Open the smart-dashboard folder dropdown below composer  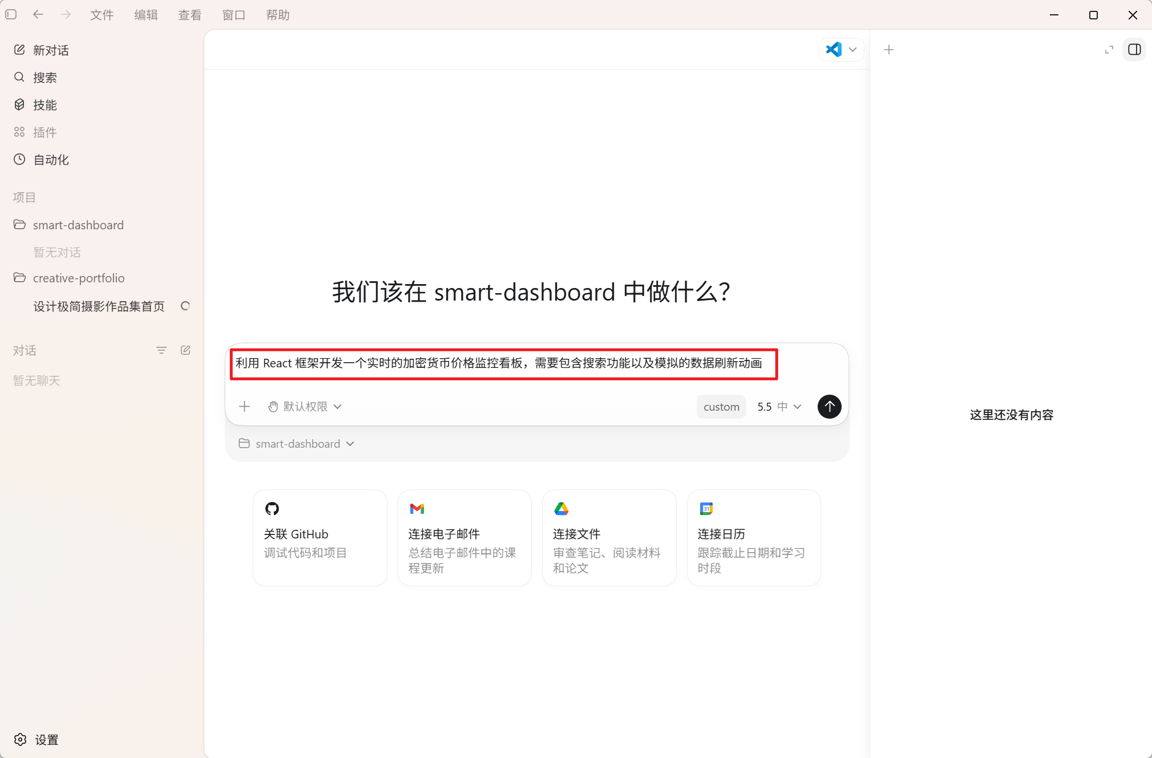click(296, 444)
